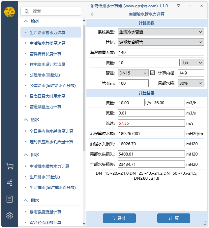Open the 系统类型 dropdown
209x228 pixels.
point(161,32)
